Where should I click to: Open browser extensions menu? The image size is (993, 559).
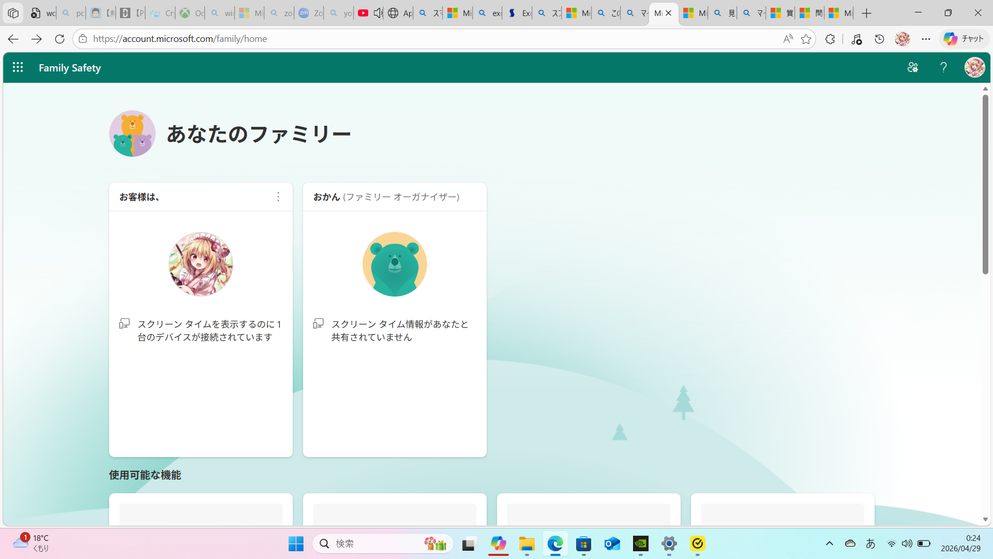point(830,39)
